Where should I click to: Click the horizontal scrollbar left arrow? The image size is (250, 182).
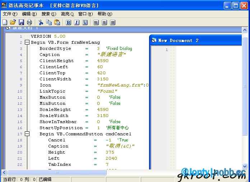(4, 173)
